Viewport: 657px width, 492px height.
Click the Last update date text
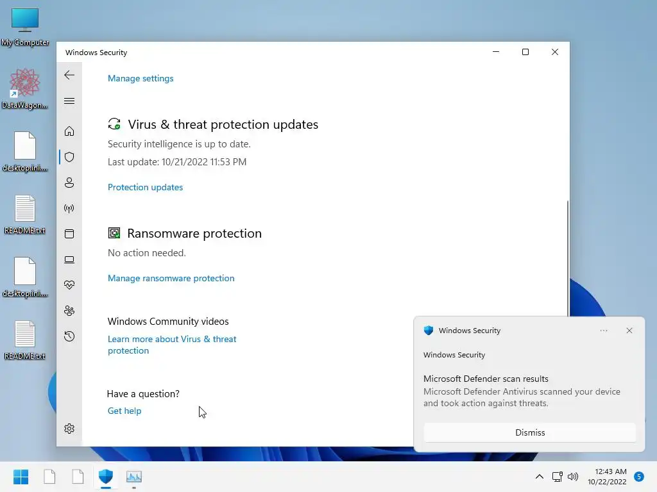[x=177, y=162]
